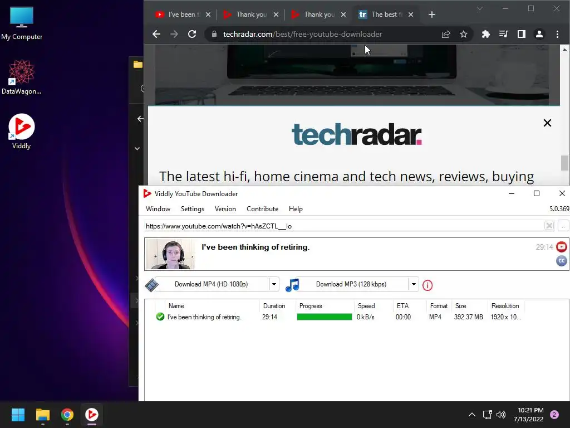
Task: Open Chrome three-dot menu
Action: pyautogui.click(x=557, y=34)
